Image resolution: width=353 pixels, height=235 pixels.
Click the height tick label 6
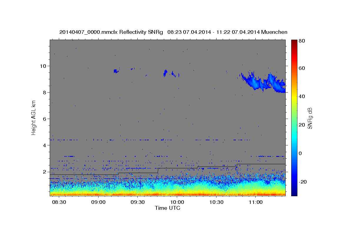pyautogui.click(x=45, y=119)
